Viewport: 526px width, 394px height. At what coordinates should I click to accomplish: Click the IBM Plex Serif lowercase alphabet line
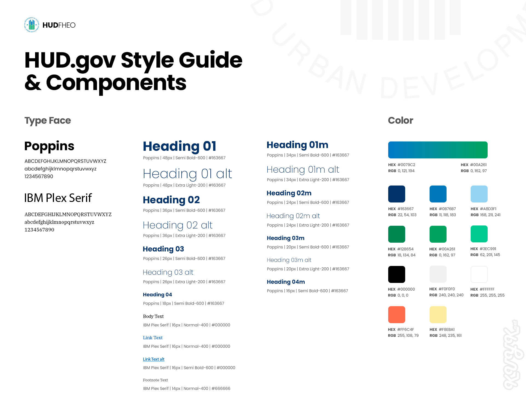pos(59,222)
